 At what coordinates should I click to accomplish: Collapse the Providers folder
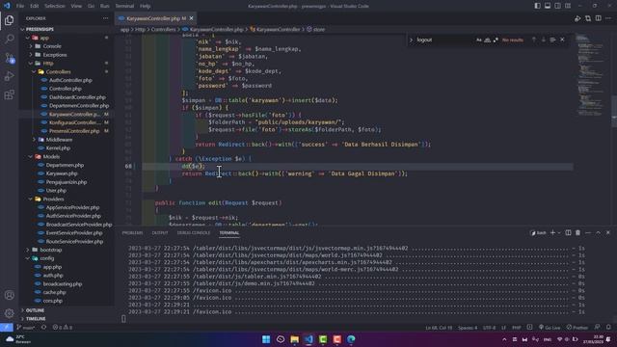click(31, 200)
